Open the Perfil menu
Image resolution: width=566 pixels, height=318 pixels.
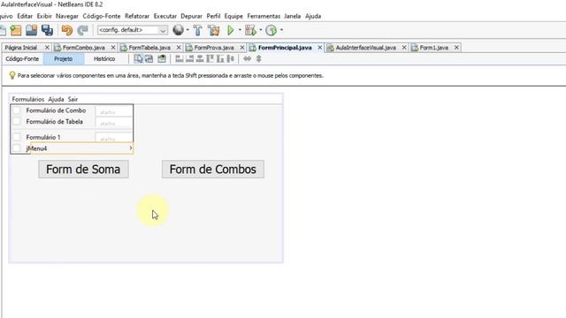(x=214, y=16)
